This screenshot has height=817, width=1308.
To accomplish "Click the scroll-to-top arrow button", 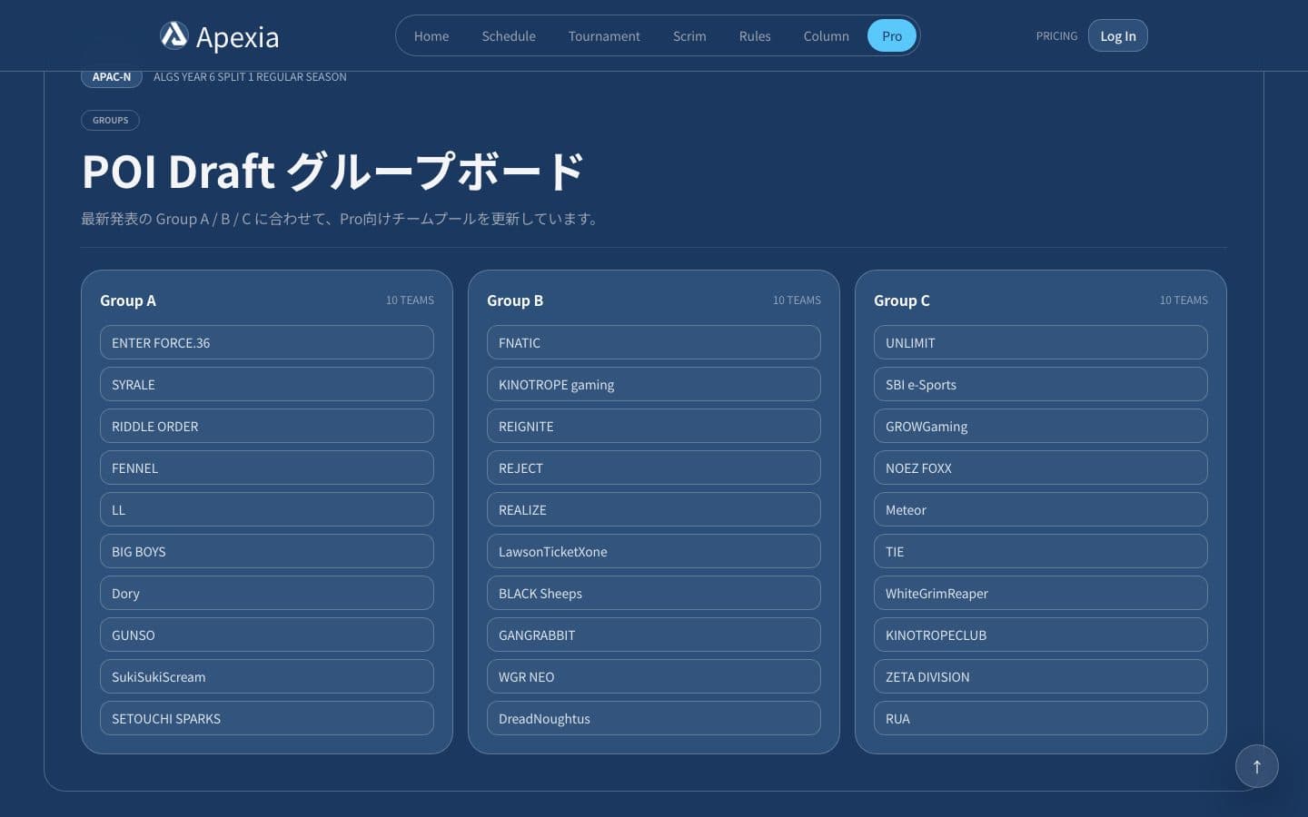I will pyautogui.click(x=1256, y=766).
